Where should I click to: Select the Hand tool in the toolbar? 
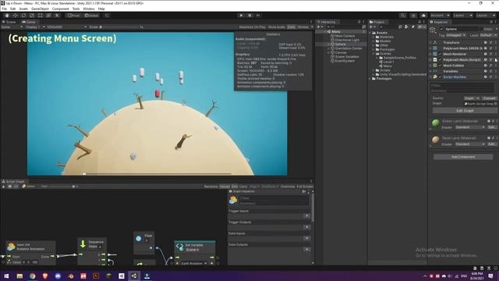[x=7, y=16]
